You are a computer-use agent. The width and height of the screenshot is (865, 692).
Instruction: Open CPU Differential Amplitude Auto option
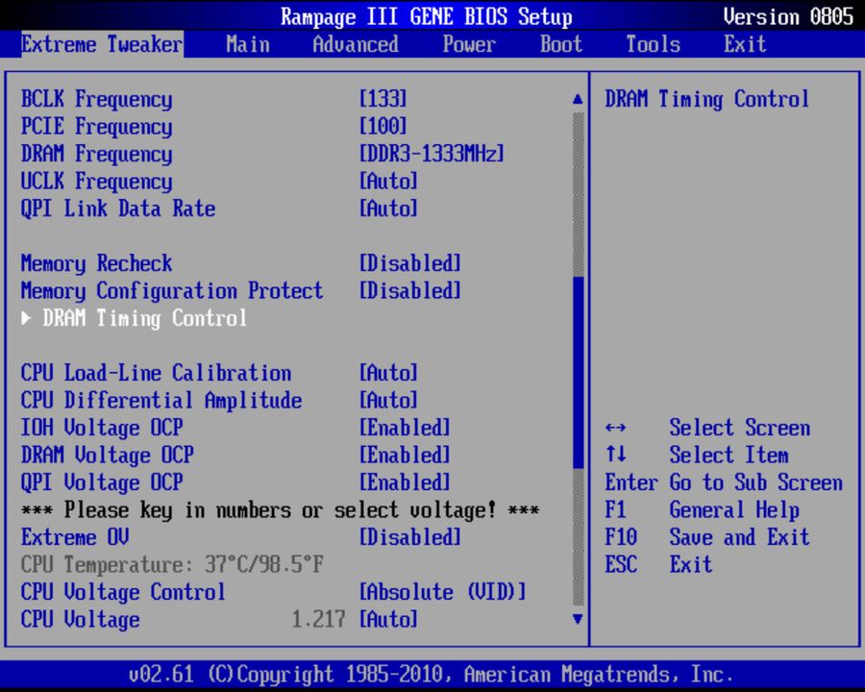pyautogui.click(x=388, y=401)
